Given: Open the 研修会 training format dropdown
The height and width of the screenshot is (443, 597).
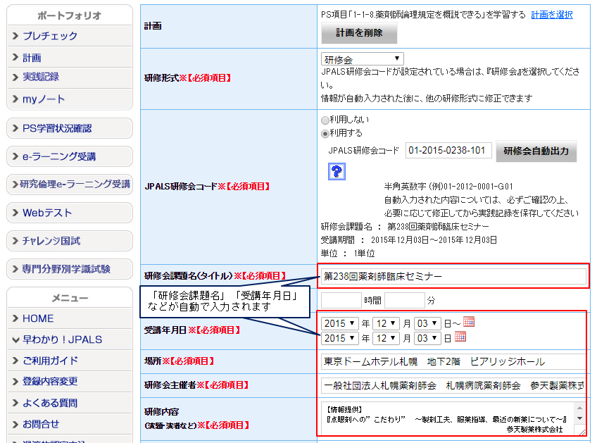Looking at the screenshot, I should pos(363,58).
